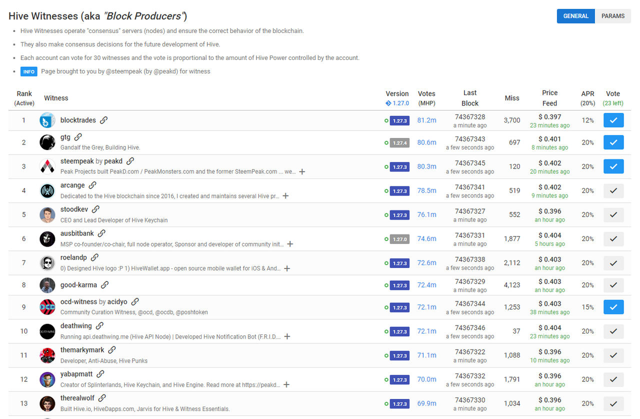Image resolution: width=640 pixels, height=419 pixels.
Task: Sort by the Miss column header
Action: [x=512, y=98]
